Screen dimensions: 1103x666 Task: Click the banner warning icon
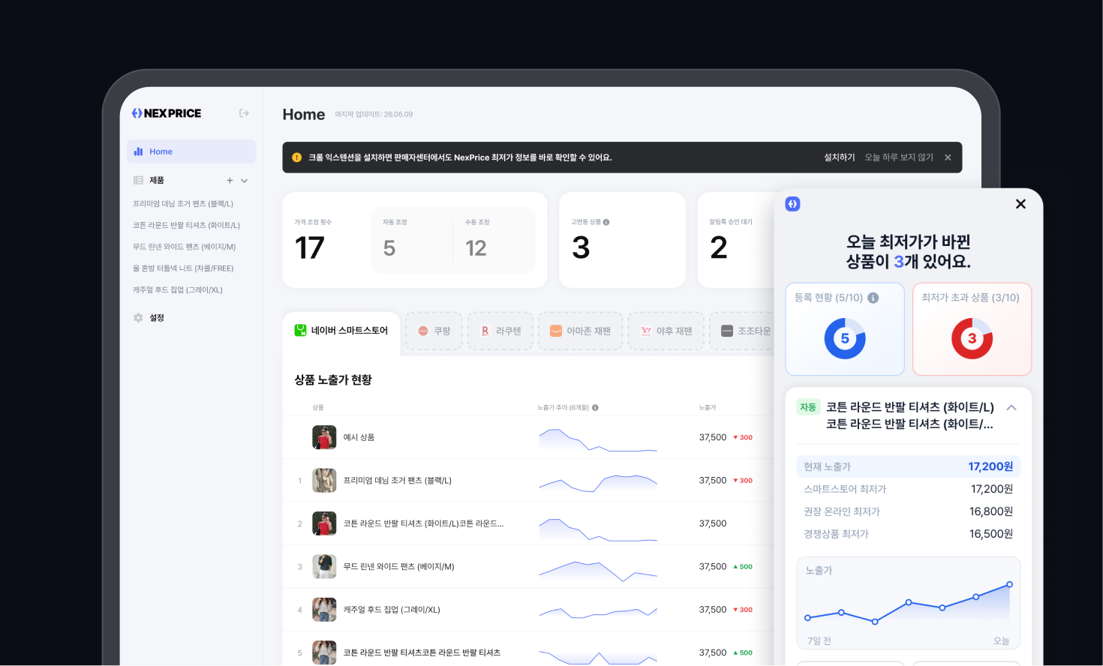click(x=296, y=157)
